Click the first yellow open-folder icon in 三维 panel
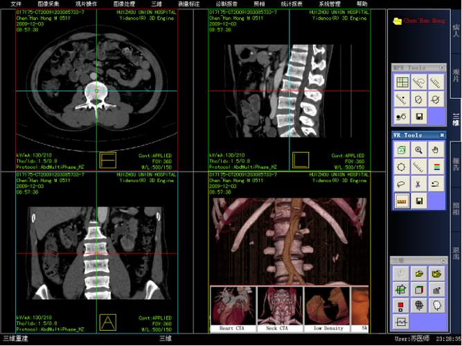This screenshot has width=462, height=346. pyautogui.click(x=418, y=273)
